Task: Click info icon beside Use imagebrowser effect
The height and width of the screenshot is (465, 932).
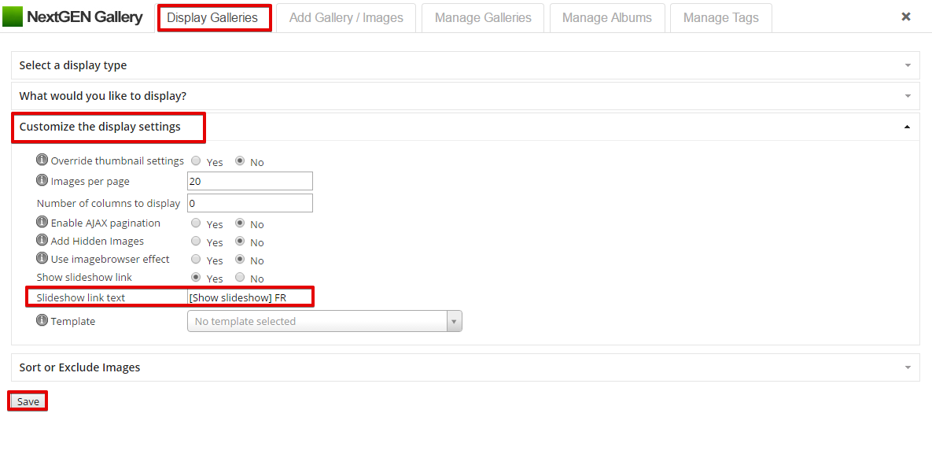Action: coord(42,258)
